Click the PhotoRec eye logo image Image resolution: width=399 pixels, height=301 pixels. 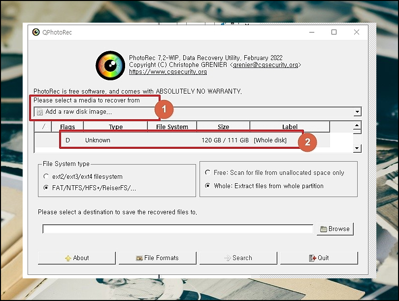(x=110, y=66)
